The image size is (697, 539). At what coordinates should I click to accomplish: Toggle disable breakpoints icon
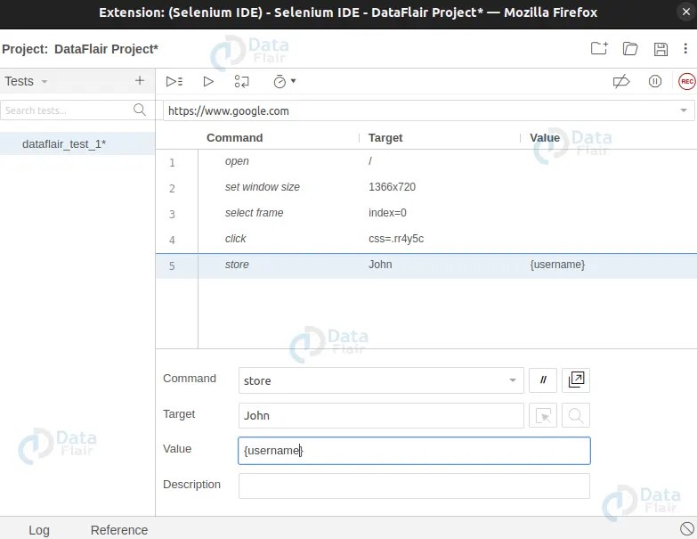[621, 81]
